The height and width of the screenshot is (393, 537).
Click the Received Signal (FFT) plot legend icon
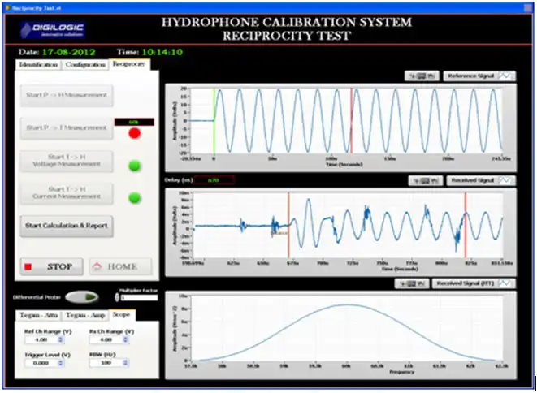[x=507, y=283]
